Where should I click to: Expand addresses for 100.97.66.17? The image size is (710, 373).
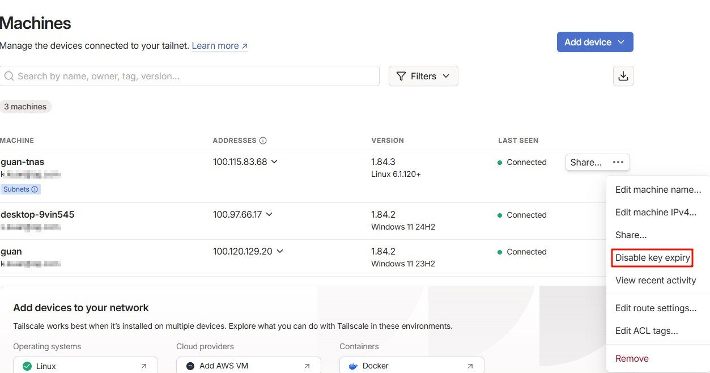pos(269,214)
